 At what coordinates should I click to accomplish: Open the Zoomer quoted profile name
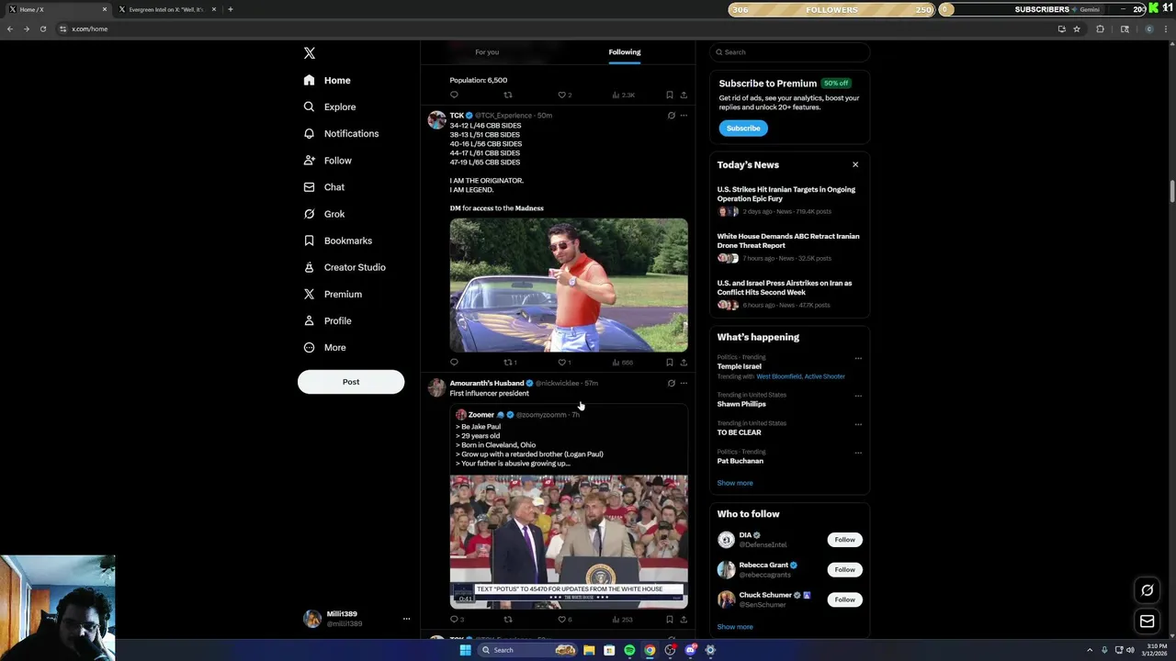click(x=481, y=415)
